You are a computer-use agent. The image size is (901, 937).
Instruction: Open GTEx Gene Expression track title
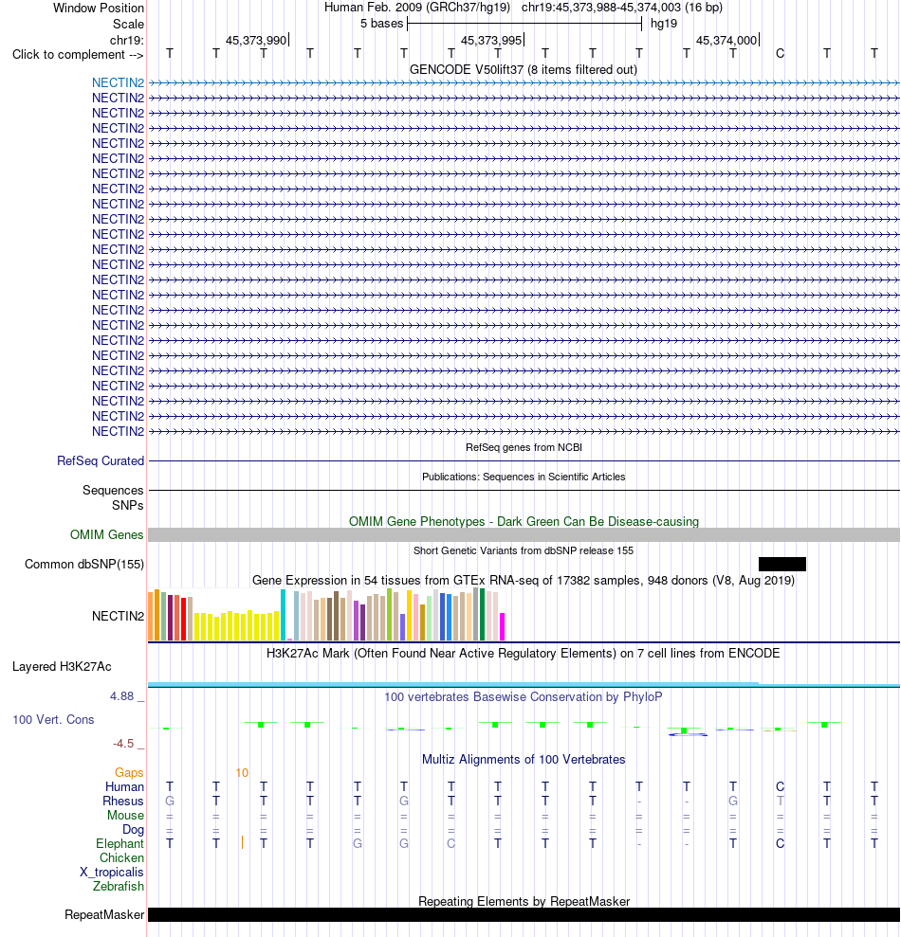(x=524, y=580)
